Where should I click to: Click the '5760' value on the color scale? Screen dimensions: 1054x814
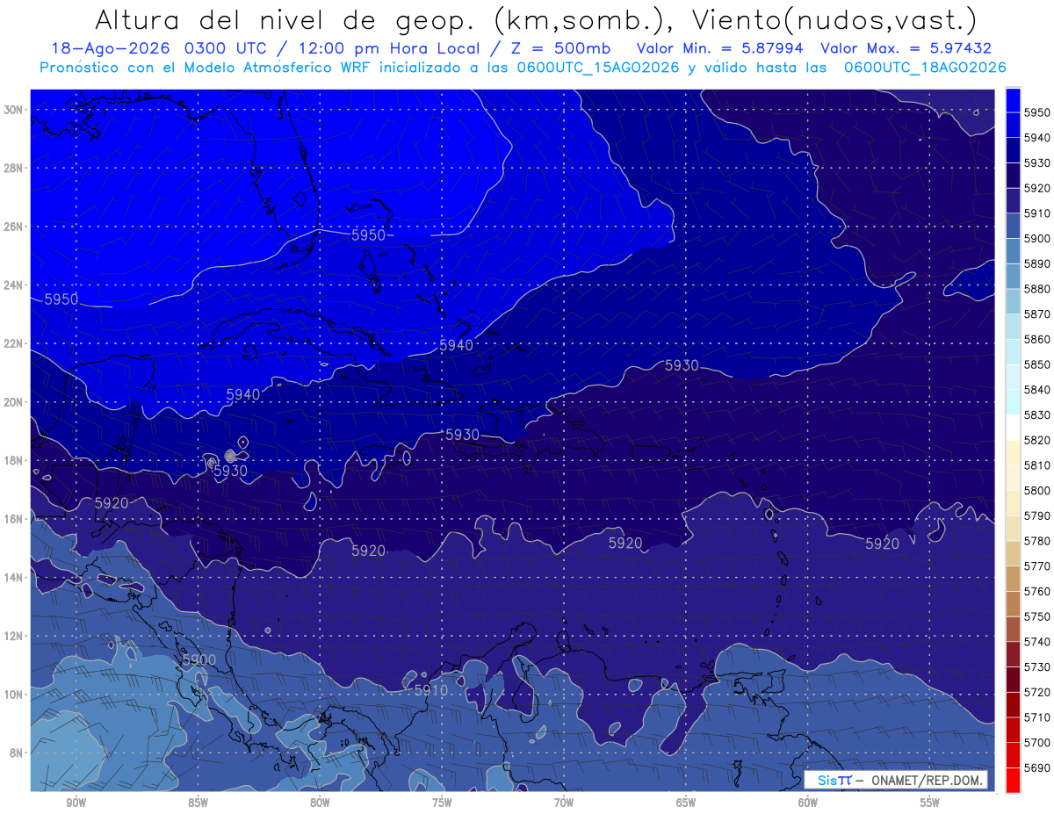tap(1037, 591)
